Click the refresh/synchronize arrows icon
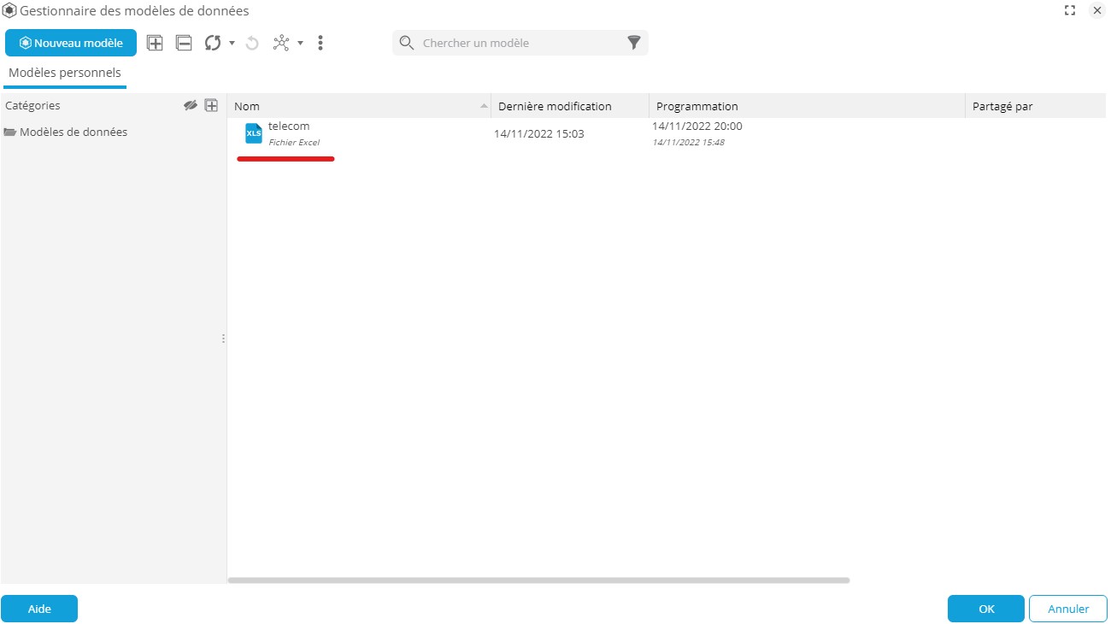The image size is (1111, 624). pyautogui.click(x=213, y=43)
